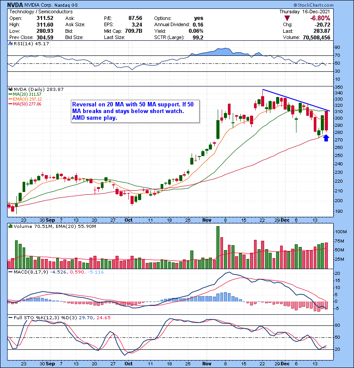Click the NVDA ticker symbol title

(15, 5)
